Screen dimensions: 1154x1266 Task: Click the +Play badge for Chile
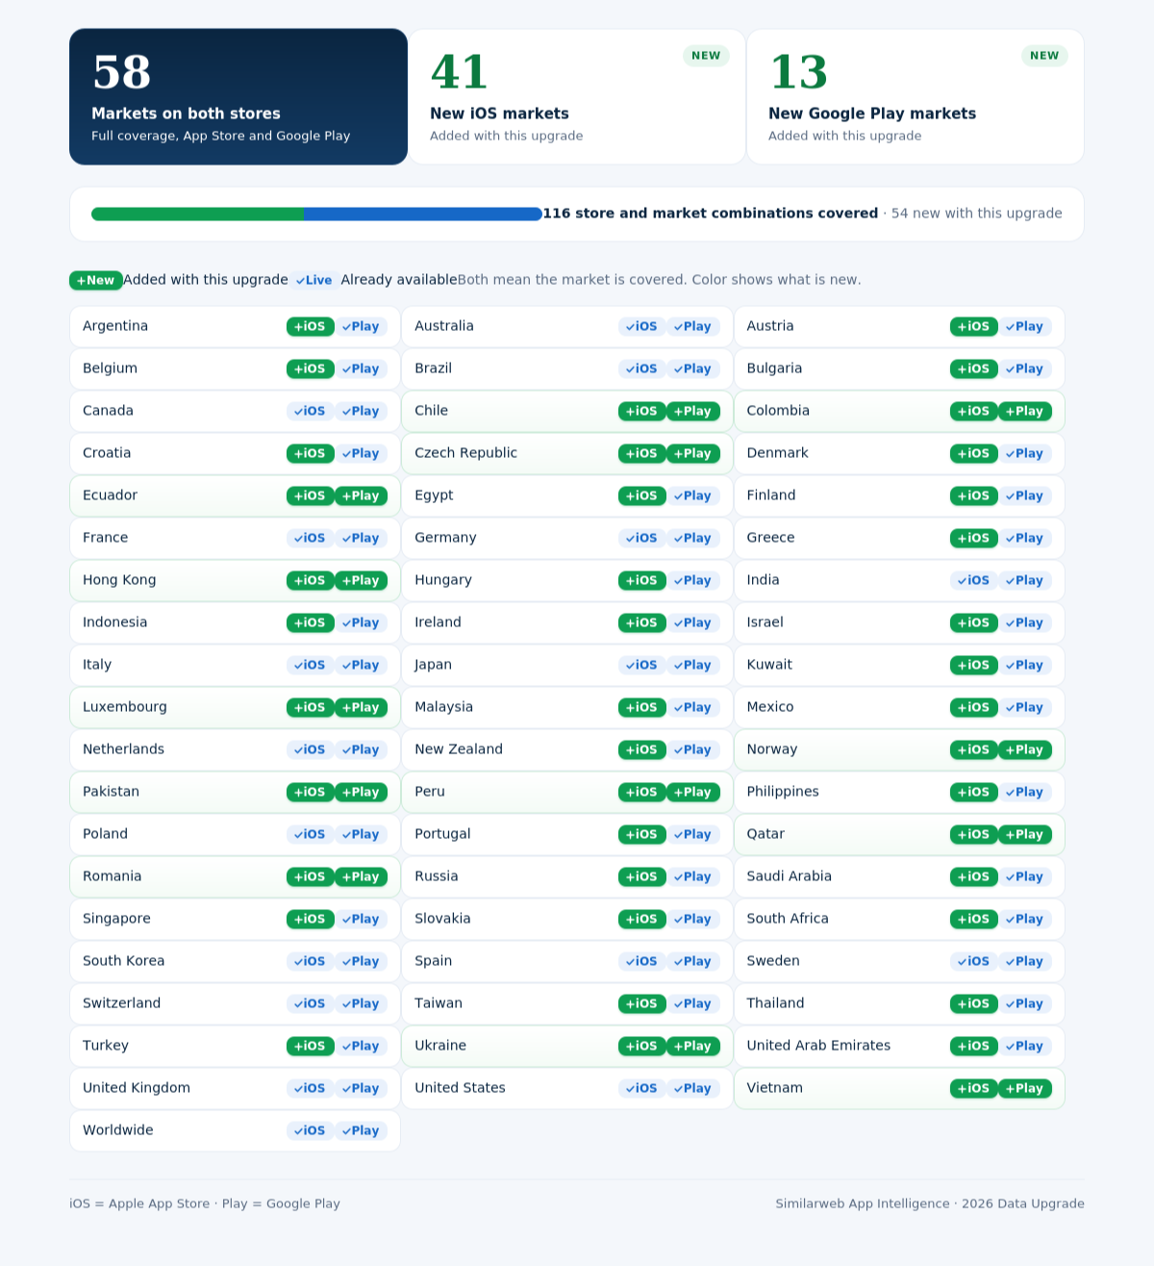tap(692, 411)
